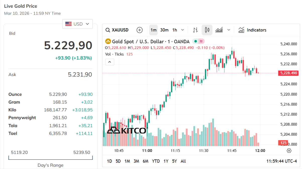302x169 pixels.
Task: Collapse the Vol Ticks legend with the chevron
Action: 109,62
